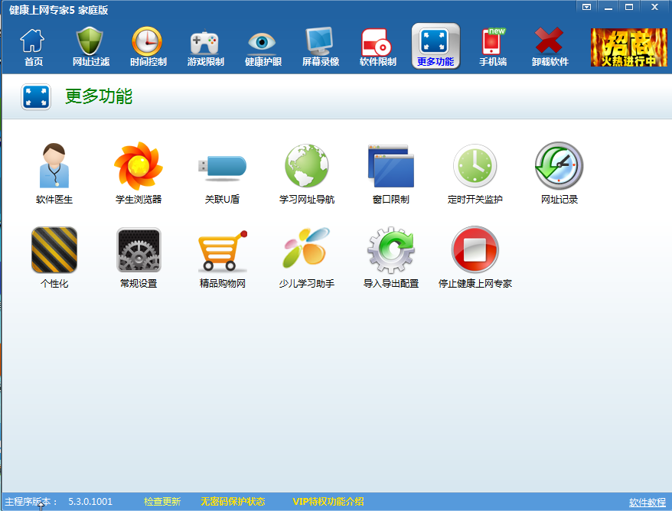Open title bar dropdown menu button
Image resolution: width=672 pixels, height=511 pixels.
pyautogui.click(x=587, y=7)
